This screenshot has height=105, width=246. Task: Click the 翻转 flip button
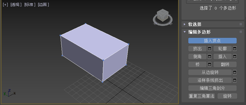click(x=225, y=64)
